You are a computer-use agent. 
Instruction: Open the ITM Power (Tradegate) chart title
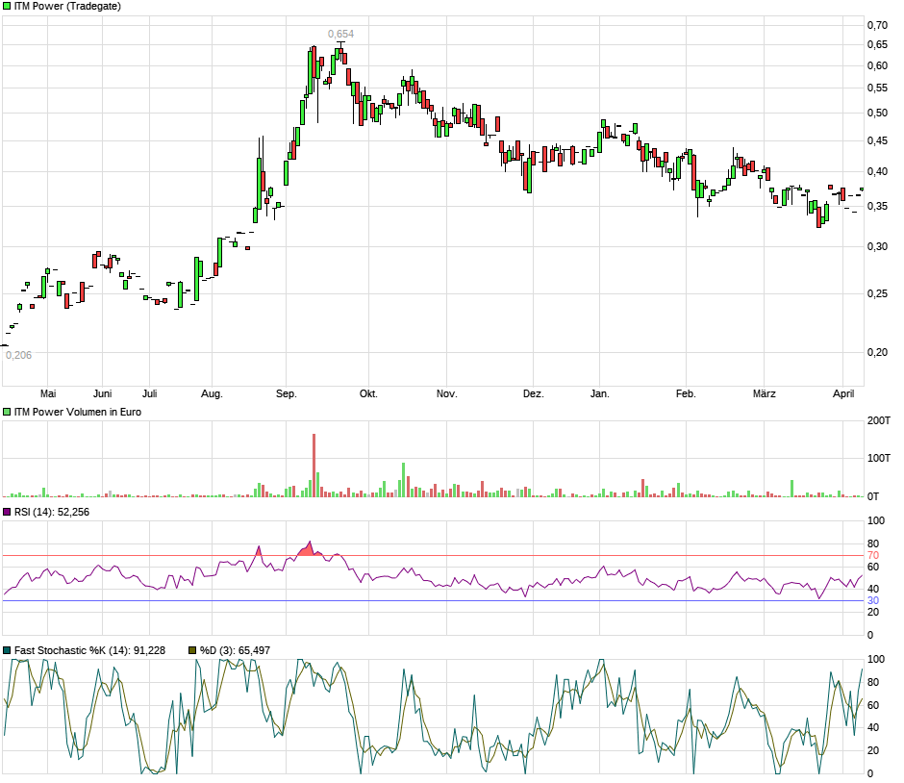pyautogui.click(x=67, y=7)
